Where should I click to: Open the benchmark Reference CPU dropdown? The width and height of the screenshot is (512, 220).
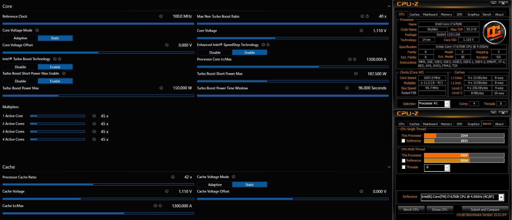501,197
